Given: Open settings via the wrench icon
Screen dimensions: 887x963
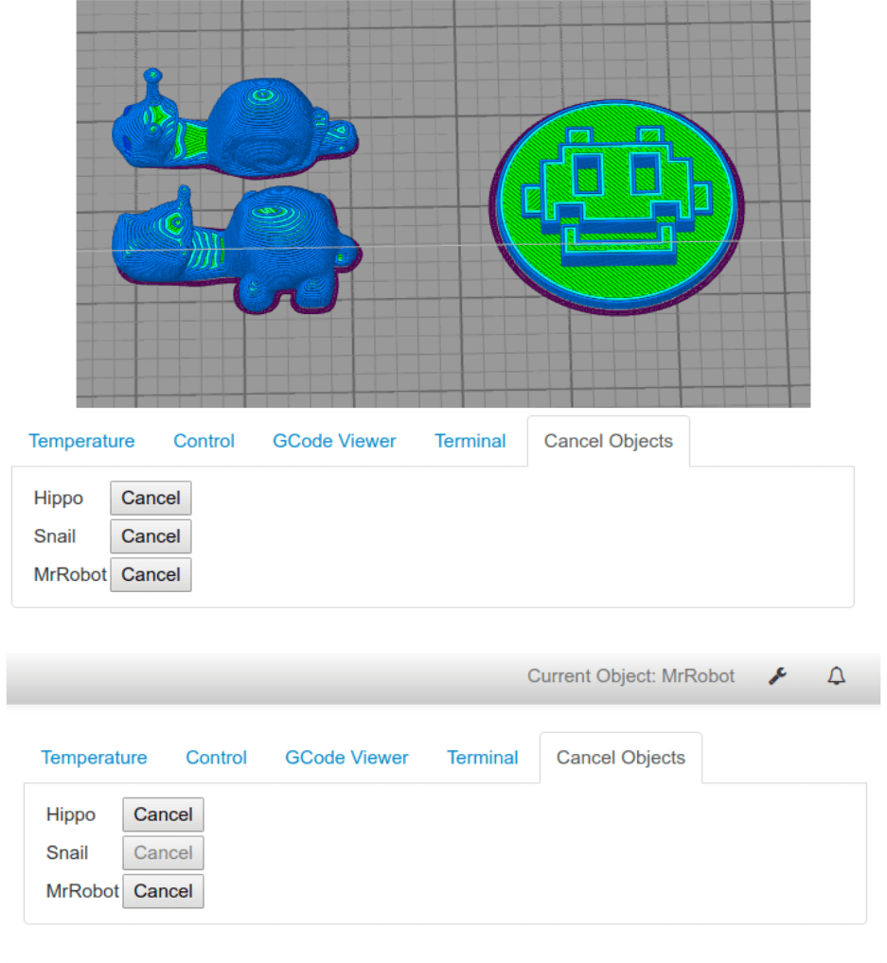Looking at the screenshot, I should click(x=777, y=676).
